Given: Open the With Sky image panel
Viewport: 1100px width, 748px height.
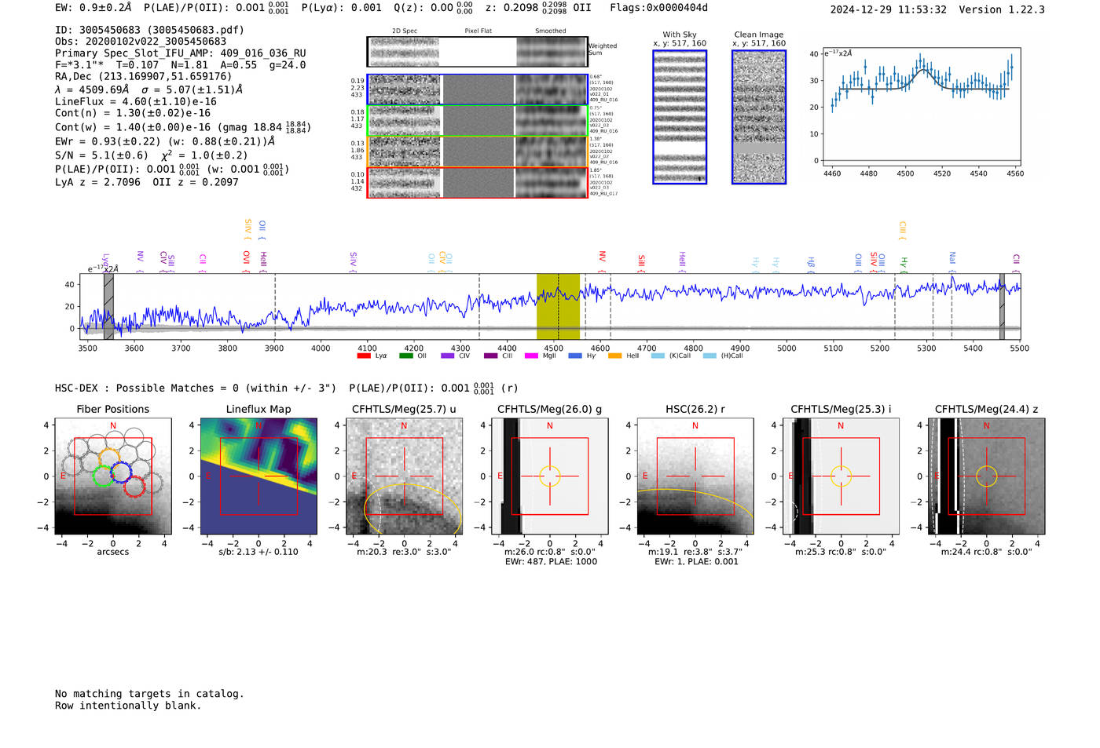Looking at the screenshot, I should [x=680, y=117].
